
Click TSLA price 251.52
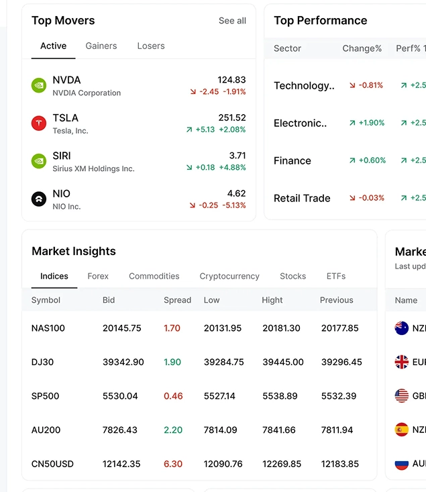click(232, 117)
